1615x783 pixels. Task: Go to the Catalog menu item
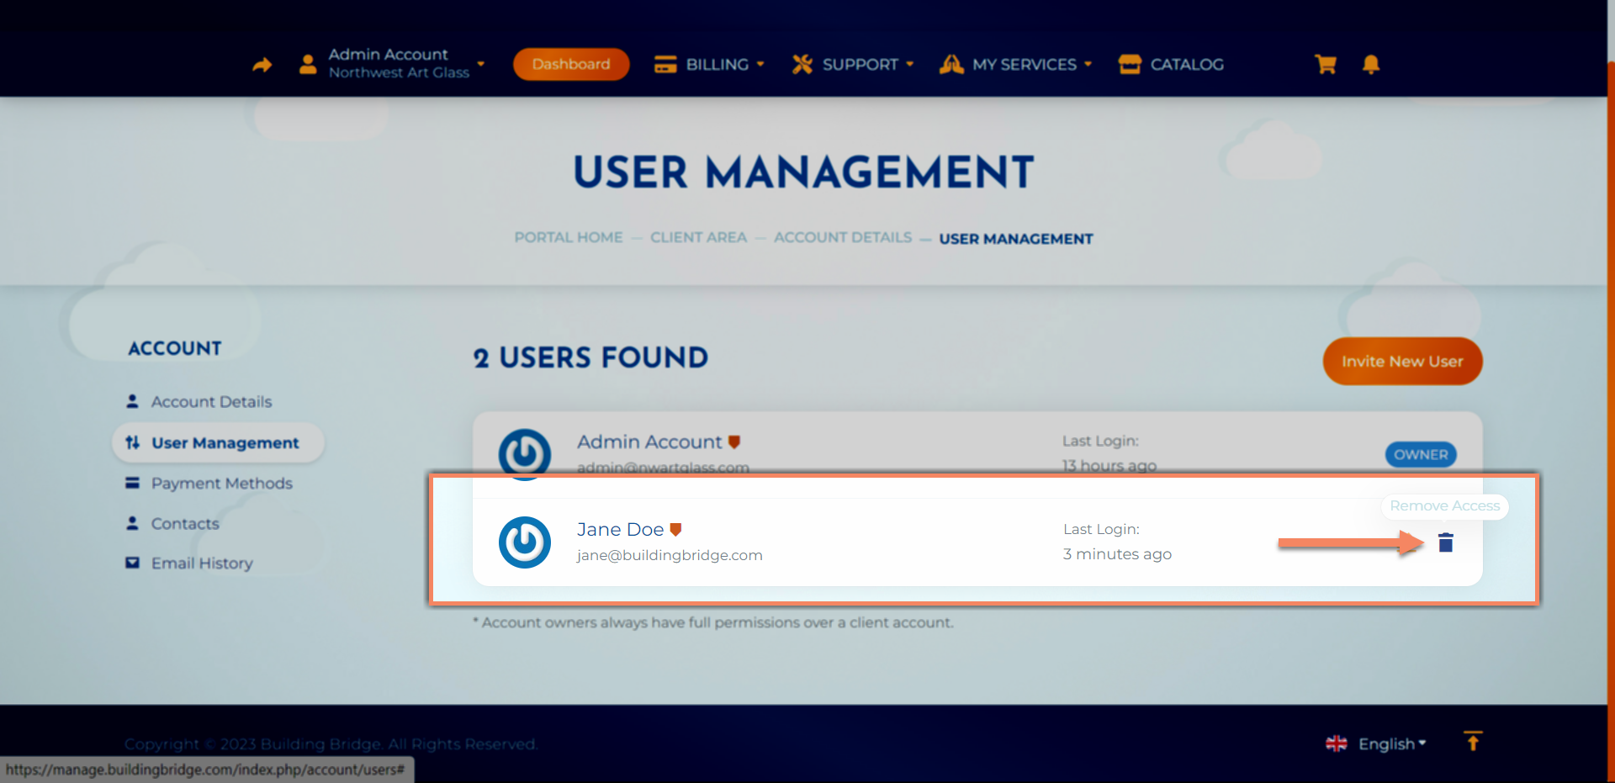pyautogui.click(x=1171, y=65)
